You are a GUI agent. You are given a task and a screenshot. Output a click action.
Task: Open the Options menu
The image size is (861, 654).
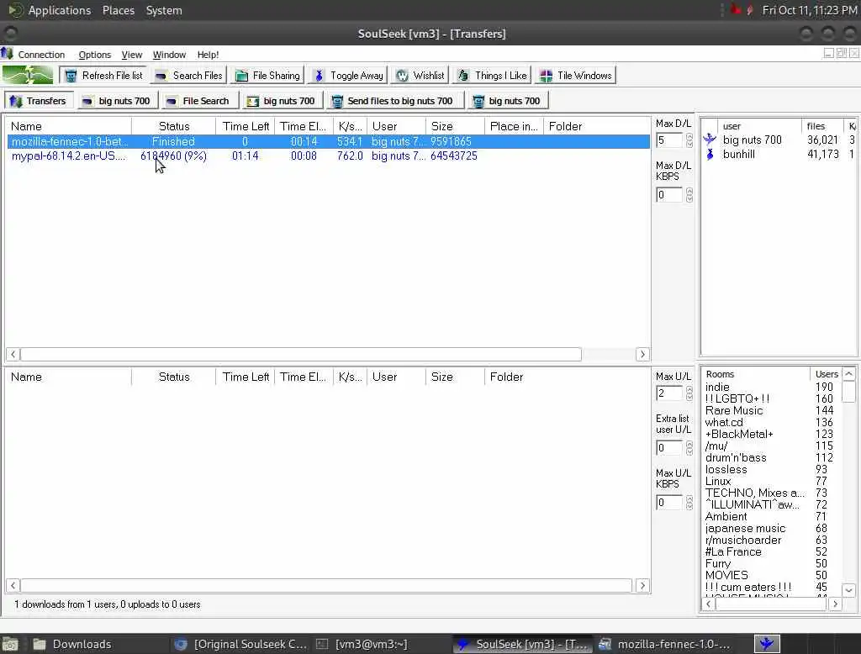point(94,55)
